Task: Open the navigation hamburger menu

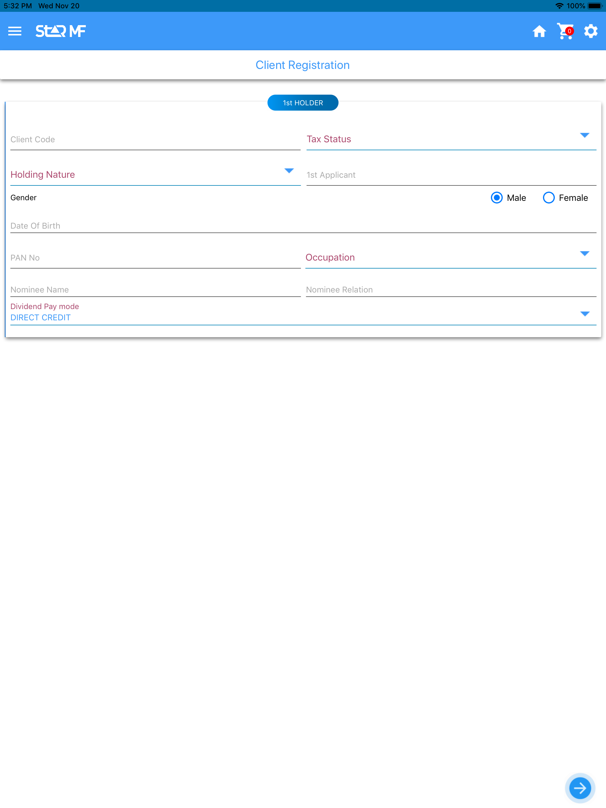Action: pyautogui.click(x=15, y=31)
